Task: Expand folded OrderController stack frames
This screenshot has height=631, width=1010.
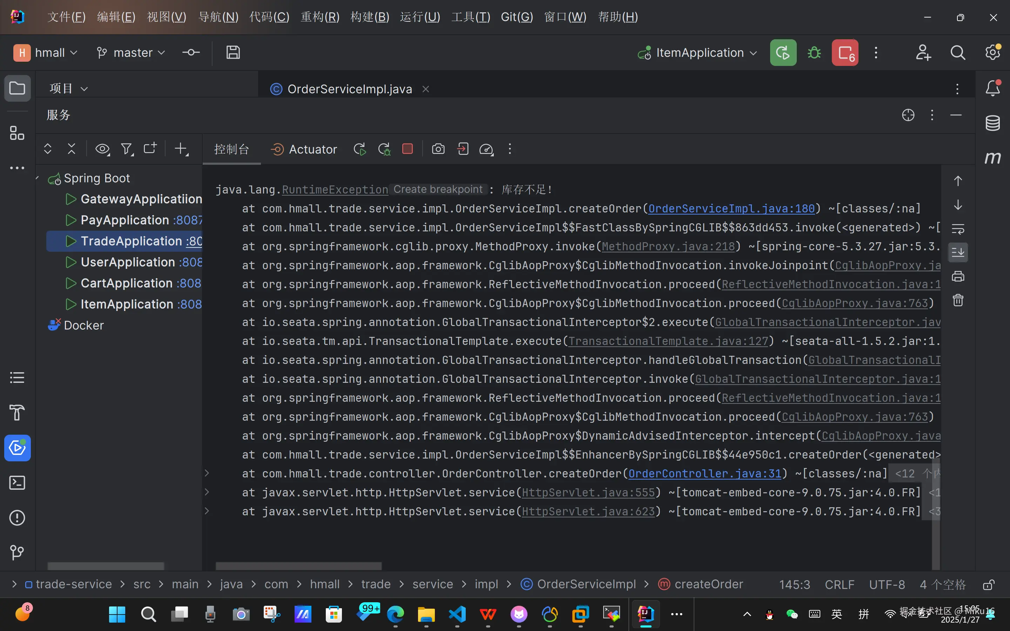Action: click(x=207, y=473)
